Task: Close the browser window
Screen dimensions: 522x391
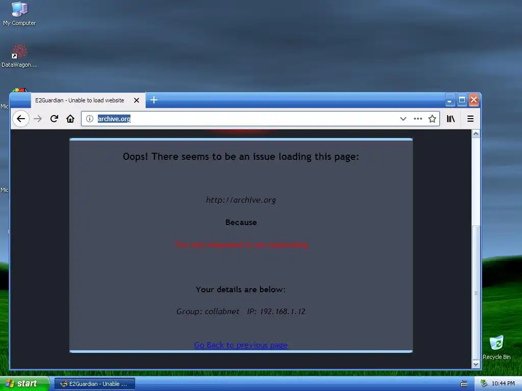Action: pyautogui.click(x=474, y=100)
